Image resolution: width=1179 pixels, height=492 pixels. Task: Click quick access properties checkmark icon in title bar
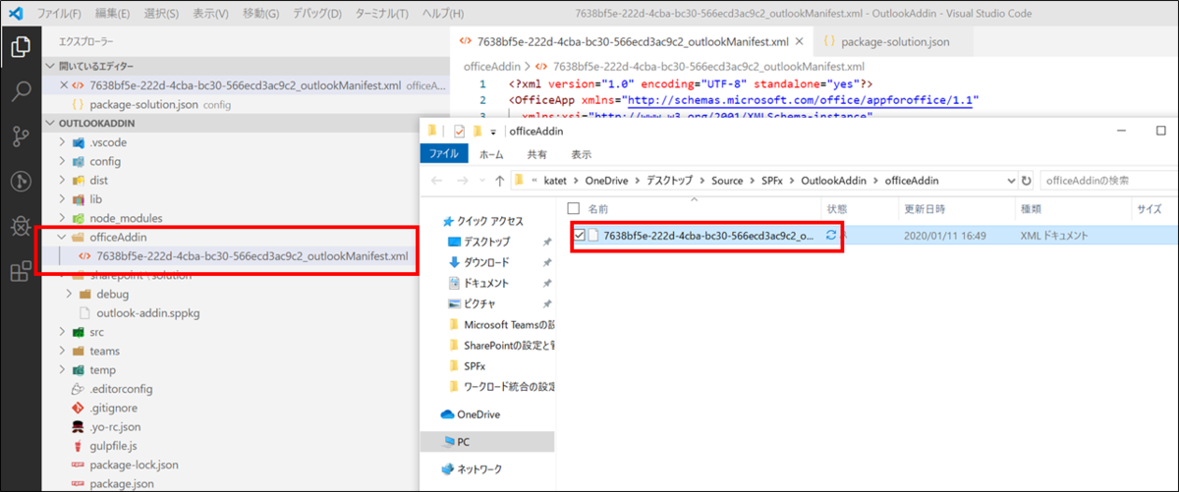click(x=459, y=132)
